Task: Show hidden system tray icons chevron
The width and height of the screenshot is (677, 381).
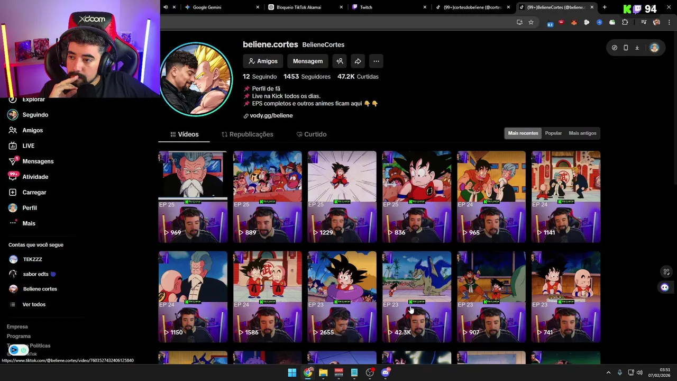Action: [x=608, y=373]
